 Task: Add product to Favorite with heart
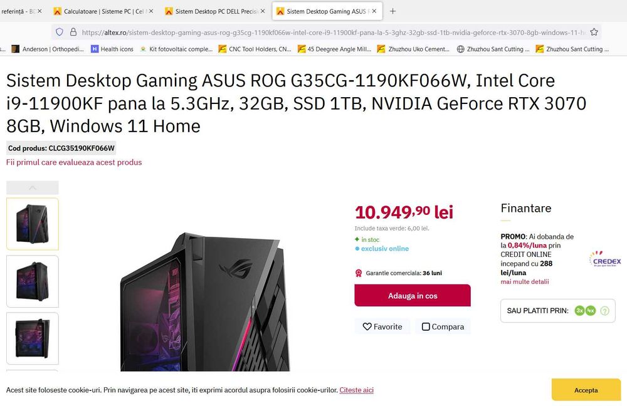click(x=367, y=326)
